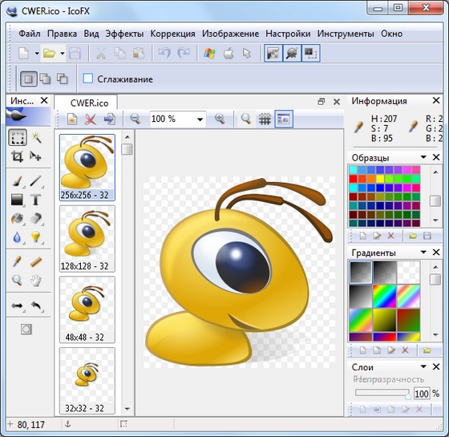Select the single-square selection mode button

pos(28,79)
